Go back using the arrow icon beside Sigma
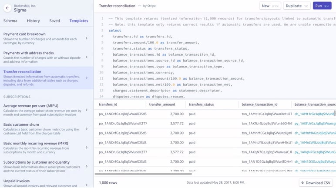 click(7, 8)
